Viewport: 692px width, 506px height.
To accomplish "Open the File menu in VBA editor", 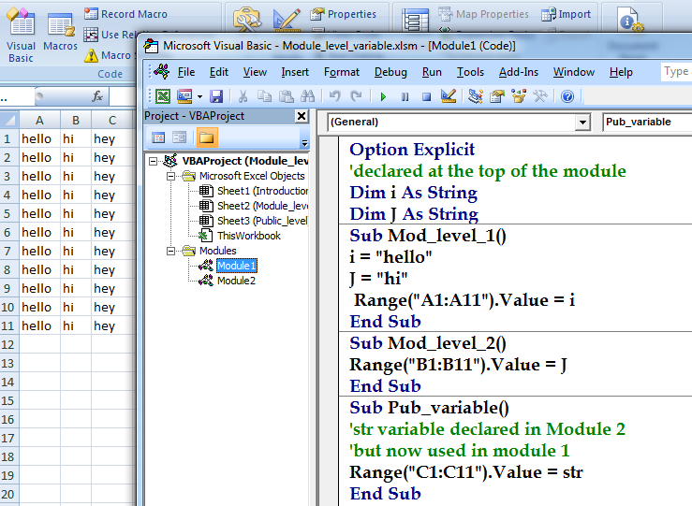I will [x=185, y=72].
